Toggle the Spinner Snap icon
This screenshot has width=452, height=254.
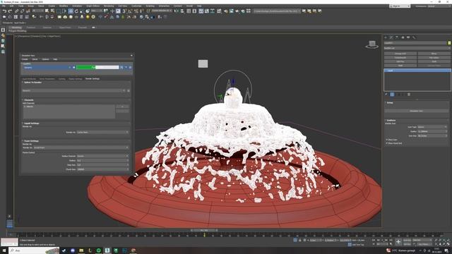coord(141,11)
